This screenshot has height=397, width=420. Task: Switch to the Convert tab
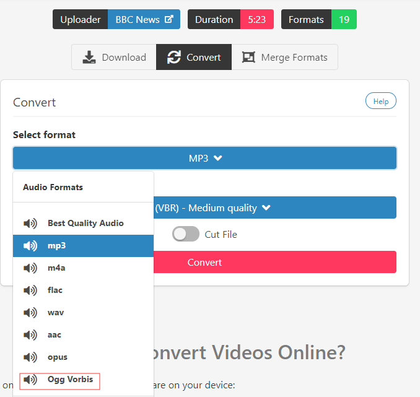pyautogui.click(x=194, y=58)
